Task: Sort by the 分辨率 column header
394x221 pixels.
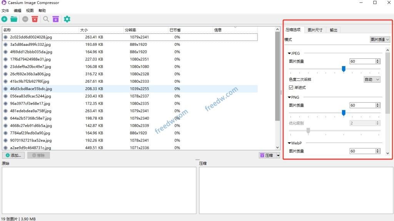Action: pyautogui.click(x=146, y=30)
